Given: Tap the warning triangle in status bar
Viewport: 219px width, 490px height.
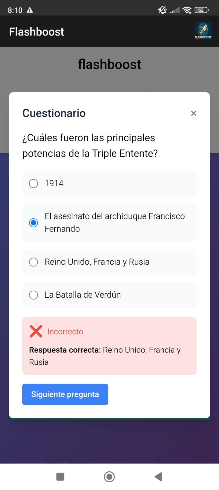Looking at the screenshot, I should [x=30, y=10].
